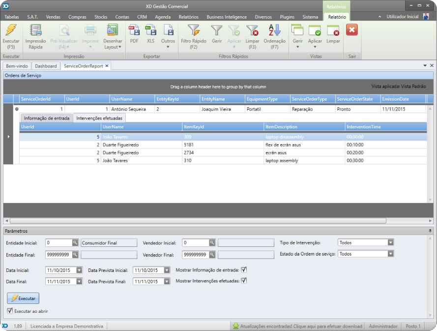This screenshot has width=437, height=331.
Task: Uncheck Mostrar Intervenções efetuadas checkbox
Action: coord(244,281)
